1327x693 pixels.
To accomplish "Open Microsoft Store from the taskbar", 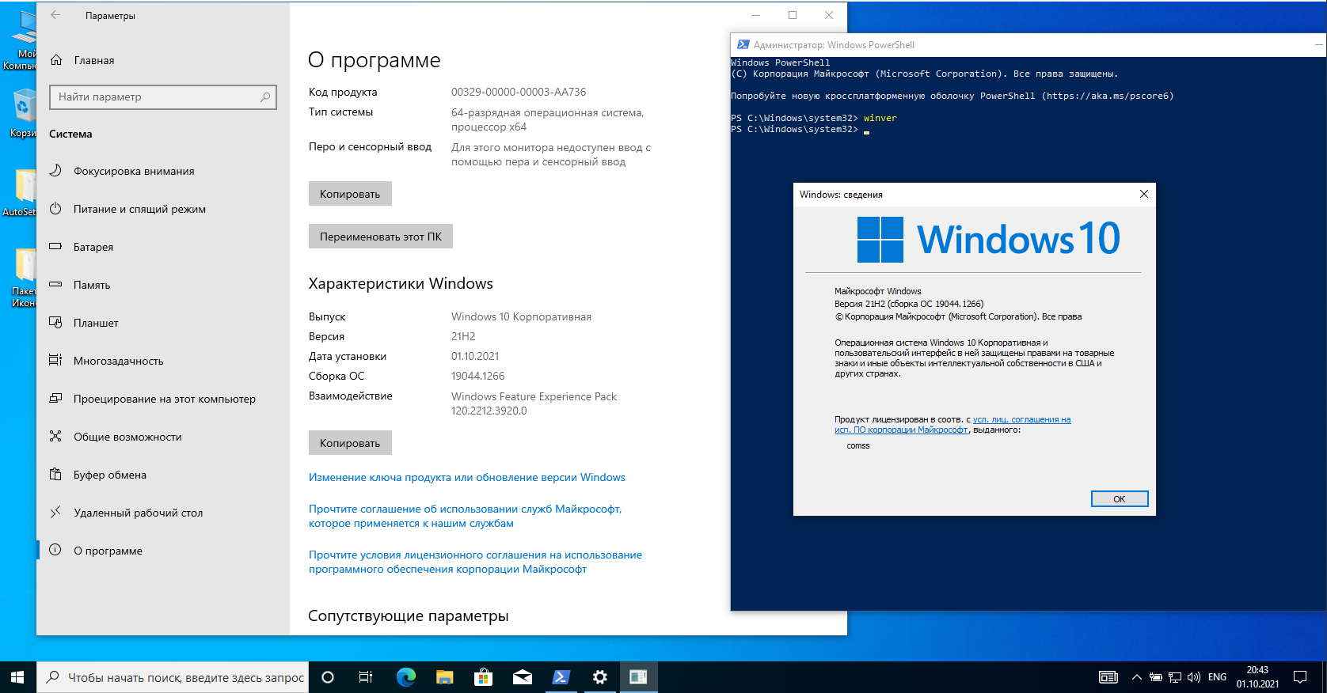I will coord(483,677).
